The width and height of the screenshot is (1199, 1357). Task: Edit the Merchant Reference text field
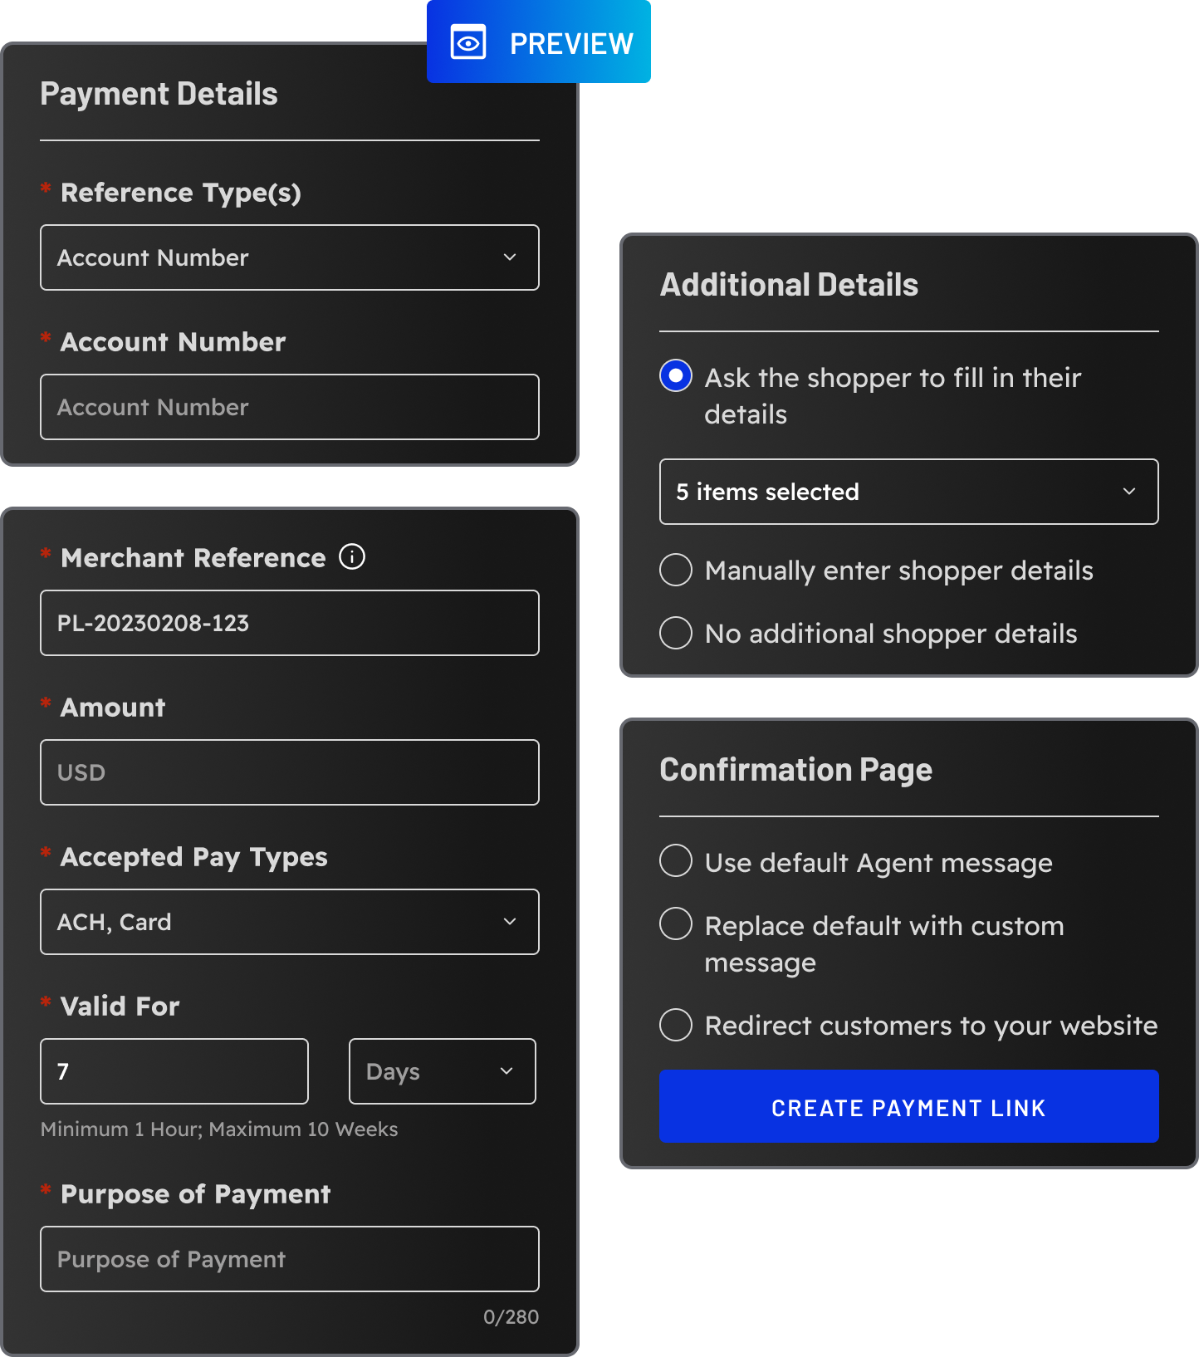coord(289,623)
